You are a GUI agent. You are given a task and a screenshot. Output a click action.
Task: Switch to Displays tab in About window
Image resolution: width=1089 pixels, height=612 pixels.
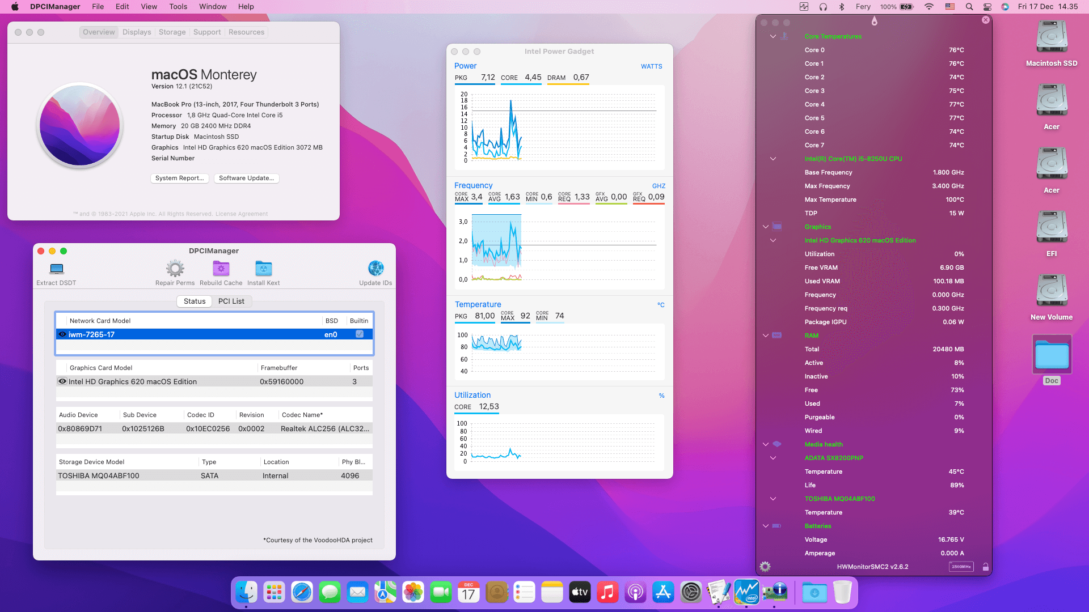[137, 32]
